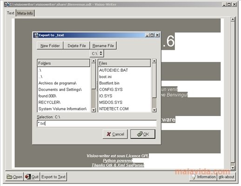Image resolution: width=241 pixels, height=186 pixels.
Task: Click the main document vertical scrollbar thumb
Action: click(x=233, y=92)
